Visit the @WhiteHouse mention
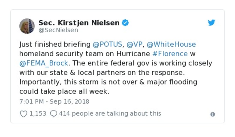Screen dimensions: 235x137 (x=171, y=45)
